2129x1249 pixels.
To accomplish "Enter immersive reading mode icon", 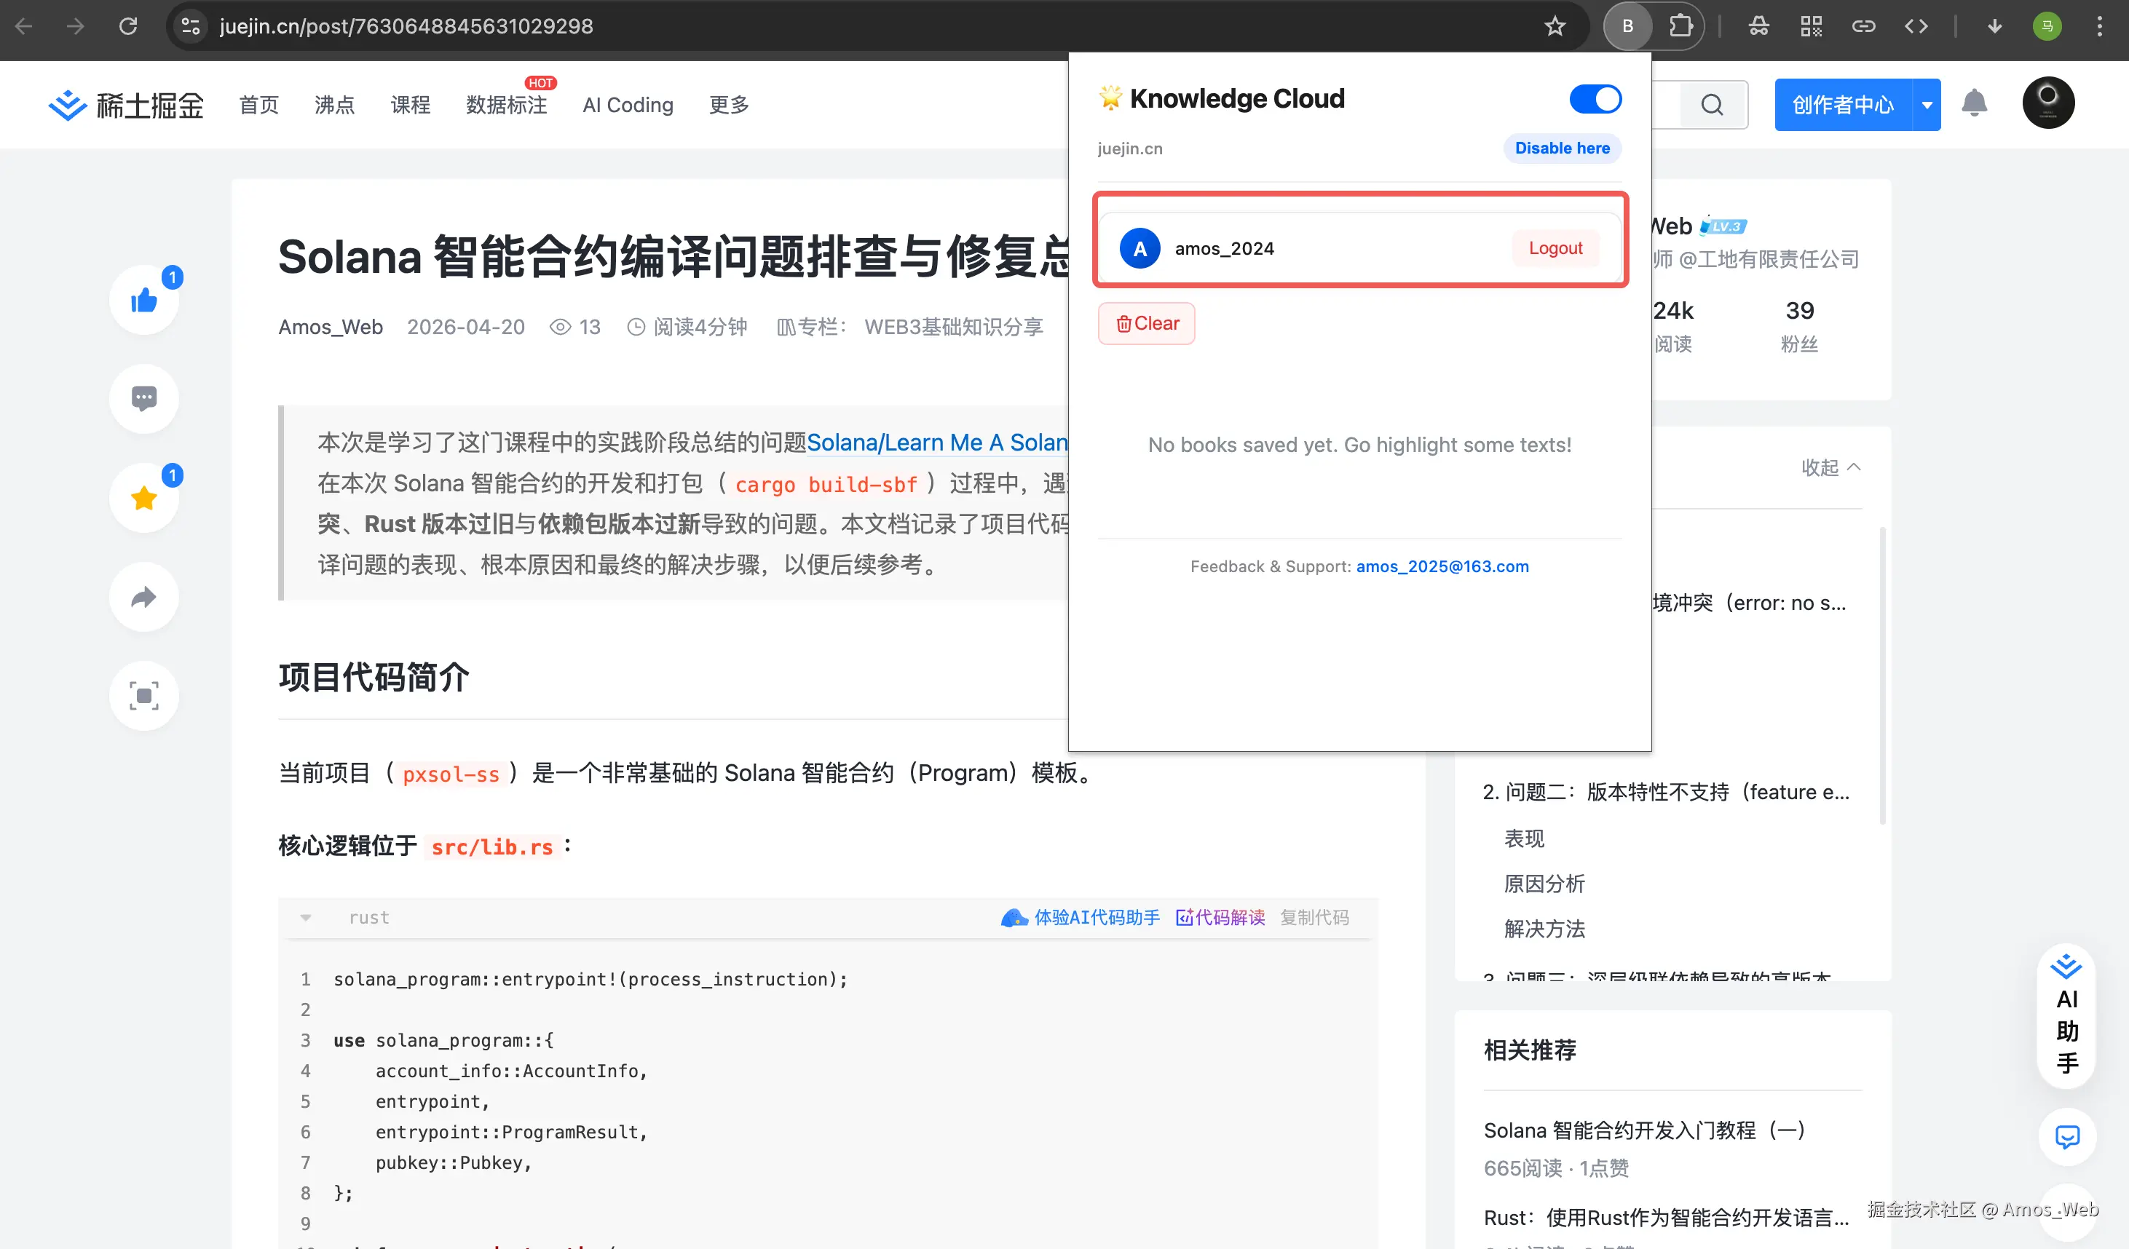I will (x=143, y=696).
